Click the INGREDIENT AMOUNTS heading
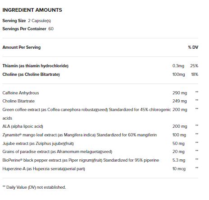 32,10
